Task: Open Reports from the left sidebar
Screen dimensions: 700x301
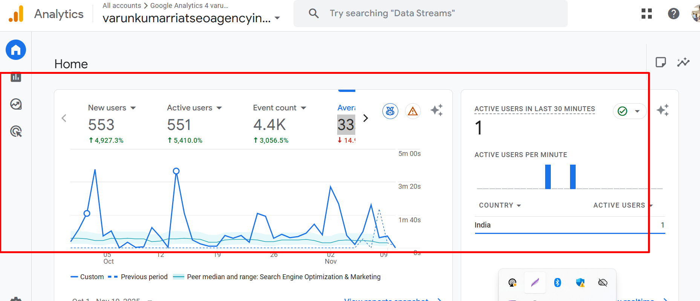Action: [x=16, y=77]
